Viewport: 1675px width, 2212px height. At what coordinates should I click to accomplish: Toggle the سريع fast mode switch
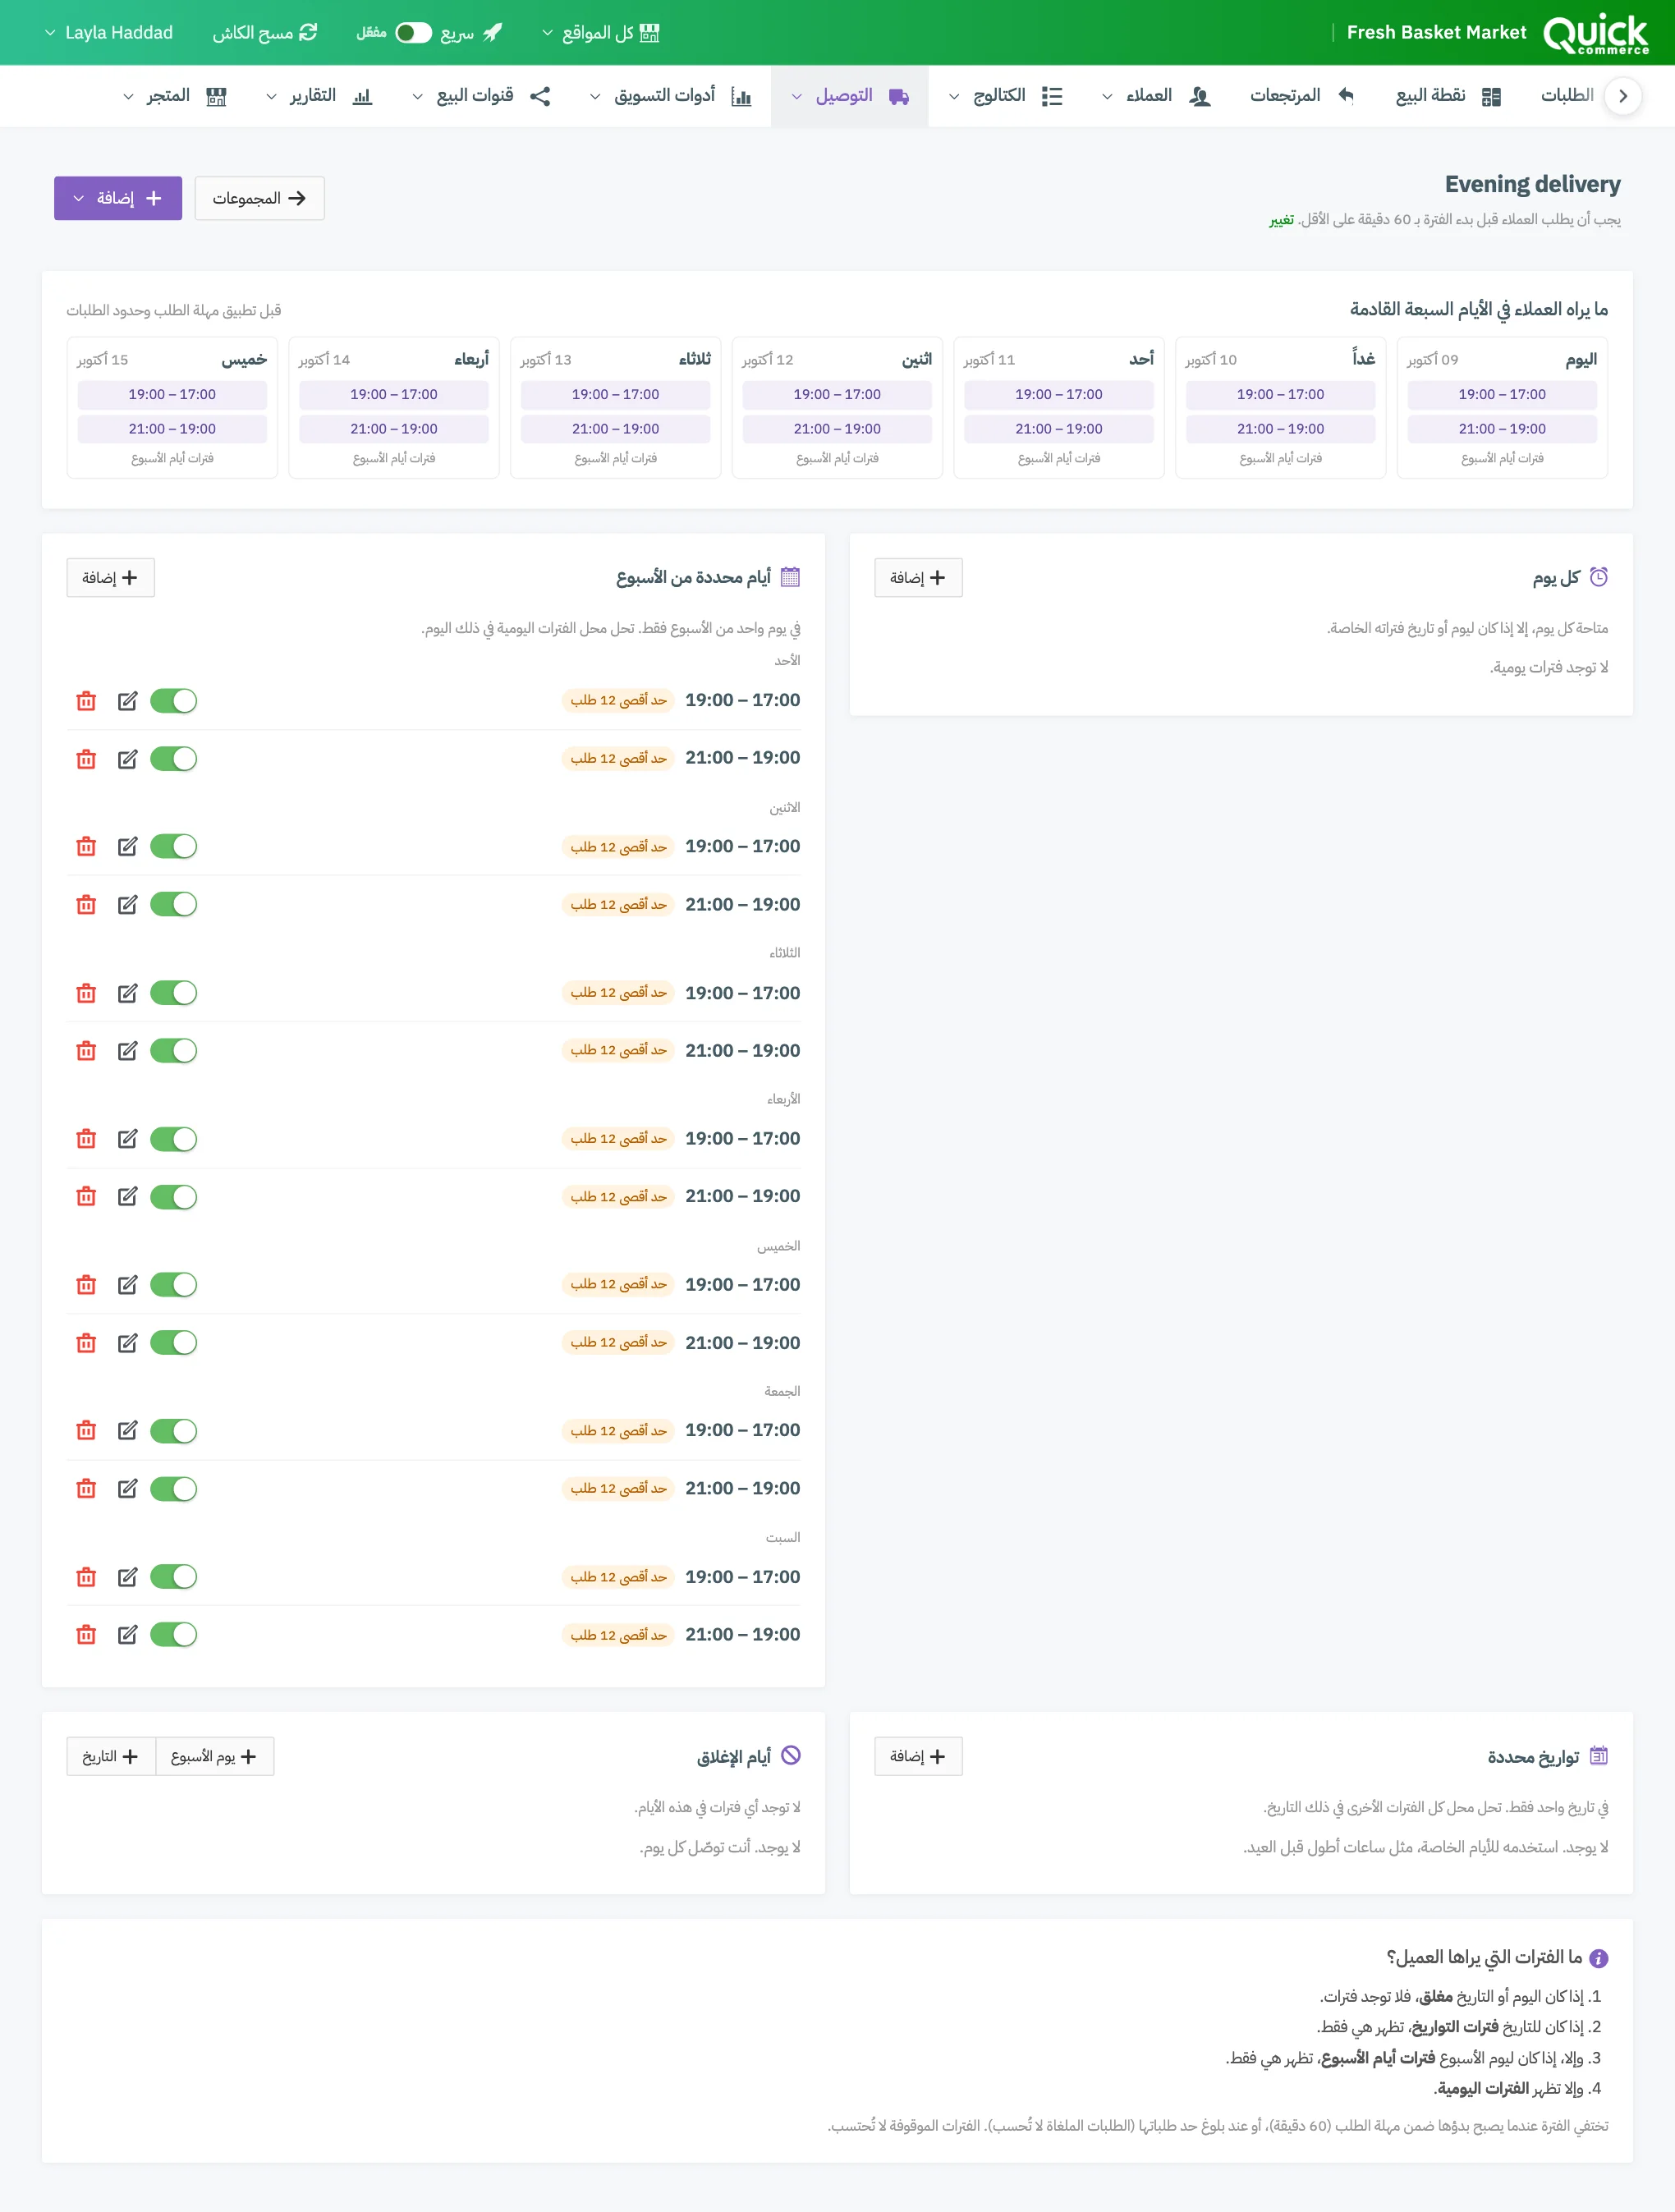click(x=413, y=33)
